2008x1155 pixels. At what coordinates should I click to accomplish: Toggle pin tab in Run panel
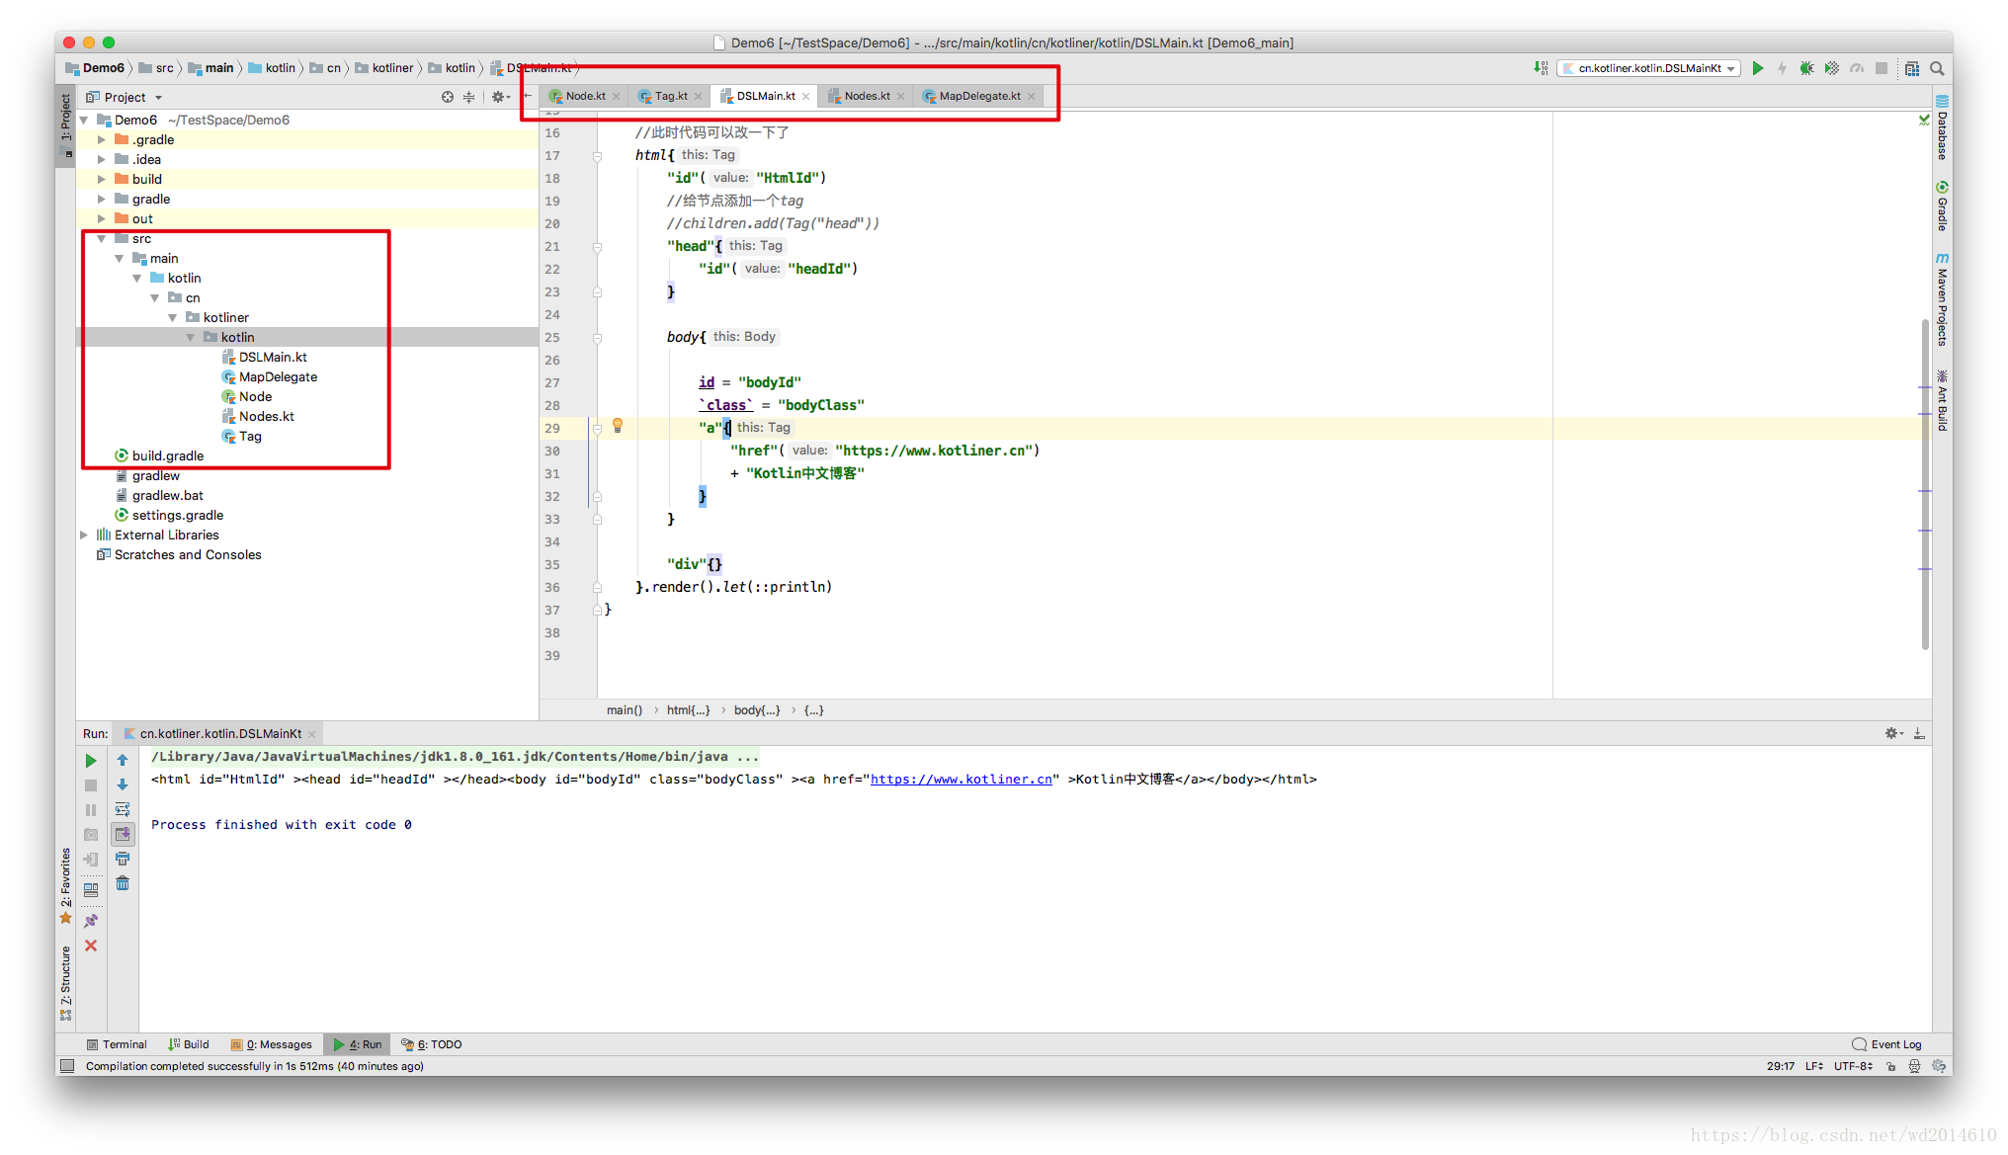pyautogui.click(x=91, y=920)
